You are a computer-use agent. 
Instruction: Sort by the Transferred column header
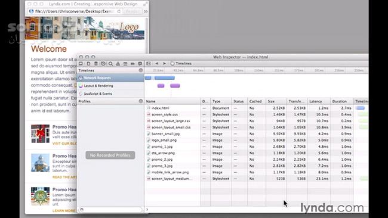pos(297,101)
